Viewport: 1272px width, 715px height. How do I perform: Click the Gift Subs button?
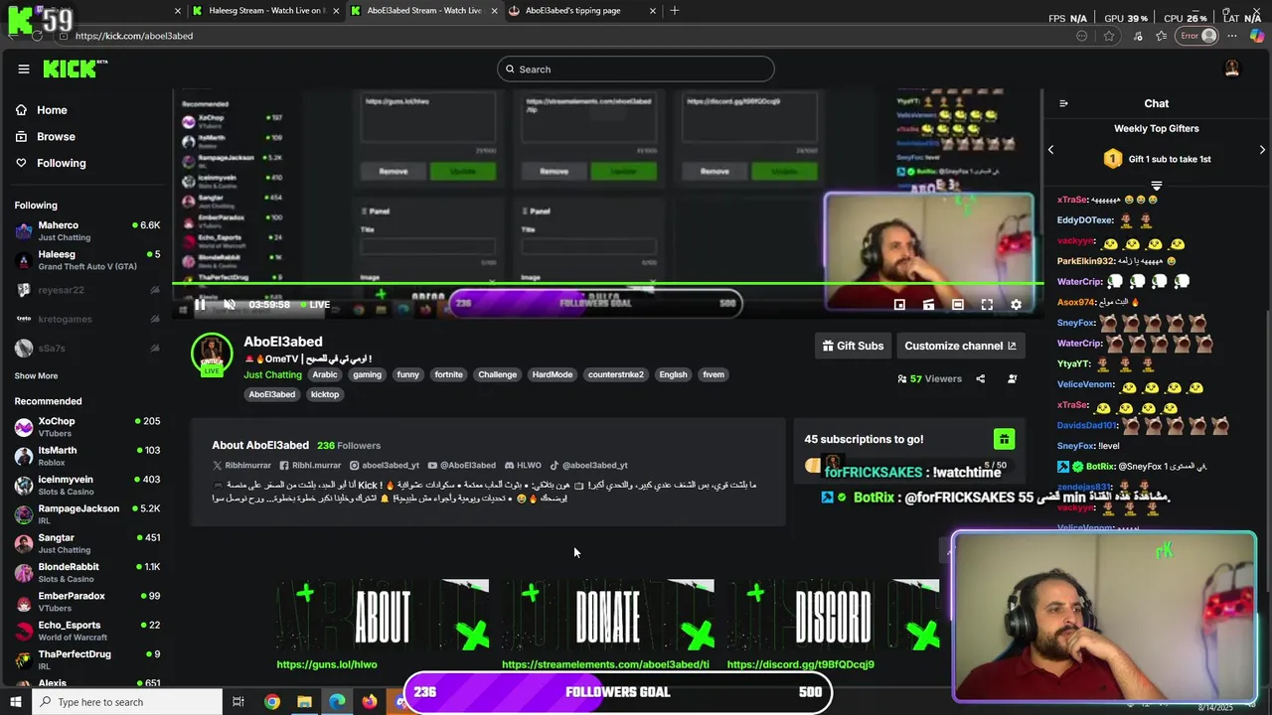click(x=853, y=346)
